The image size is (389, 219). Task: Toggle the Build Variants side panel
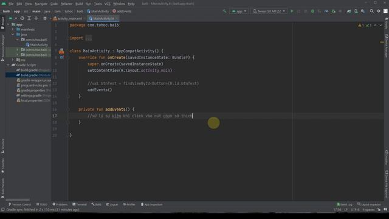click(x=2, y=188)
